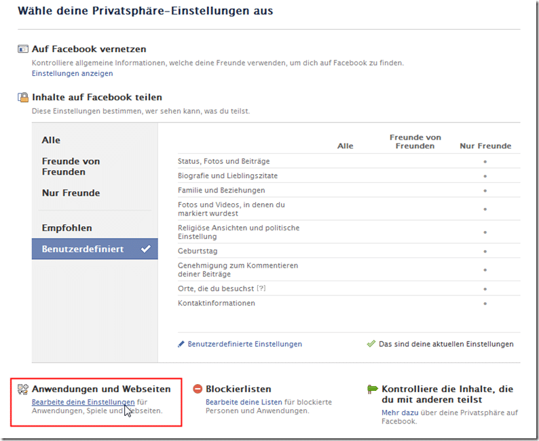Follow the Mehr dazu link
Image resolution: width=539 pixels, height=441 pixels.
(x=400, y=413)
